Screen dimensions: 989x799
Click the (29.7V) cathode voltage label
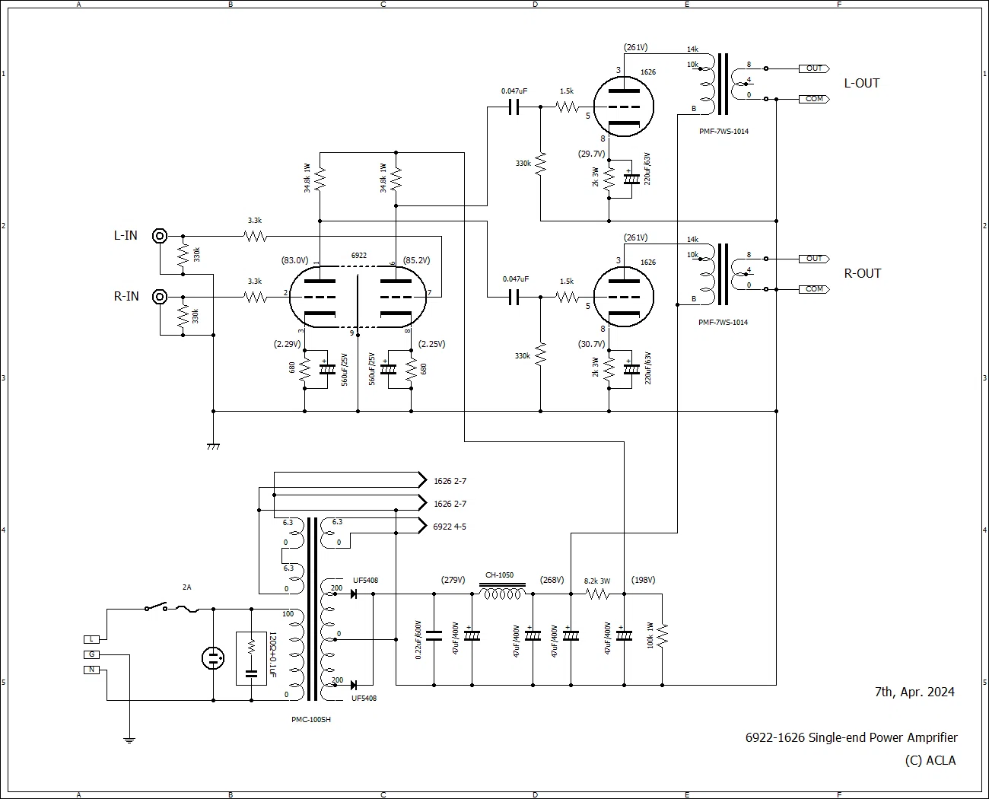click(592, 154)
